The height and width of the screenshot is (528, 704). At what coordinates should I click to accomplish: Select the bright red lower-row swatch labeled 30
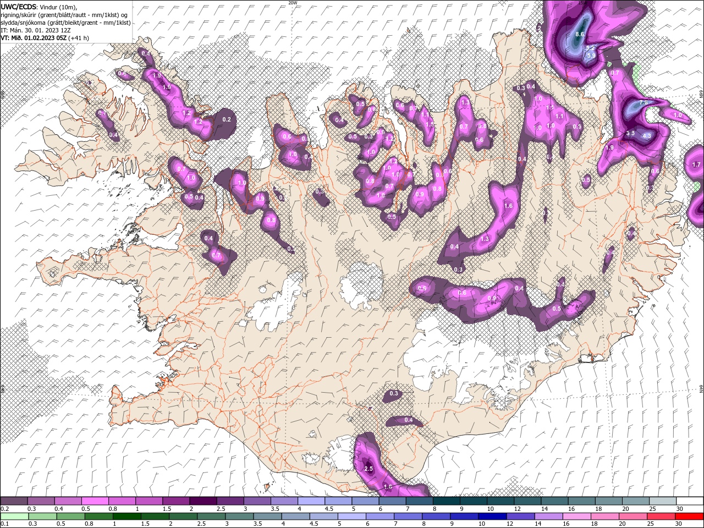coord(689,516)
